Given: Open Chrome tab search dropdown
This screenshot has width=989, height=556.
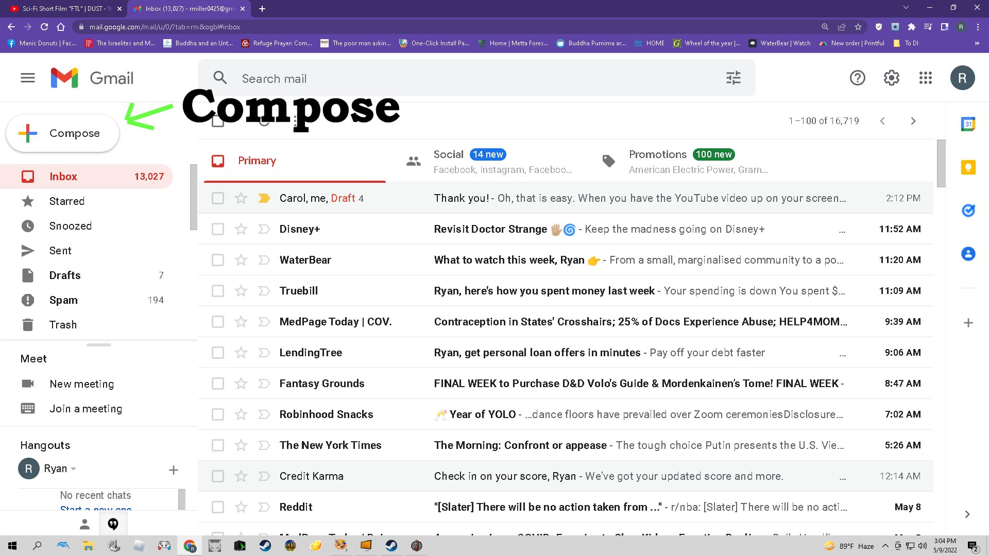Looking at the screenshot, I should coord(906,8).
